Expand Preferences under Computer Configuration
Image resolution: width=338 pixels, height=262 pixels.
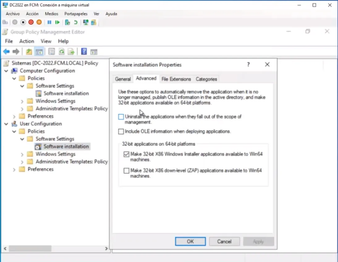point(14,116)
